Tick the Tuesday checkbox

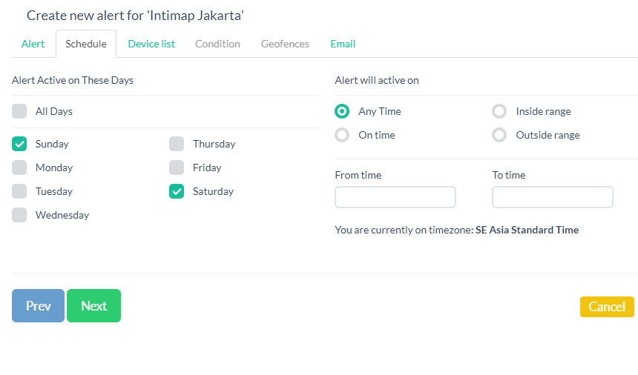pos(20,192)
